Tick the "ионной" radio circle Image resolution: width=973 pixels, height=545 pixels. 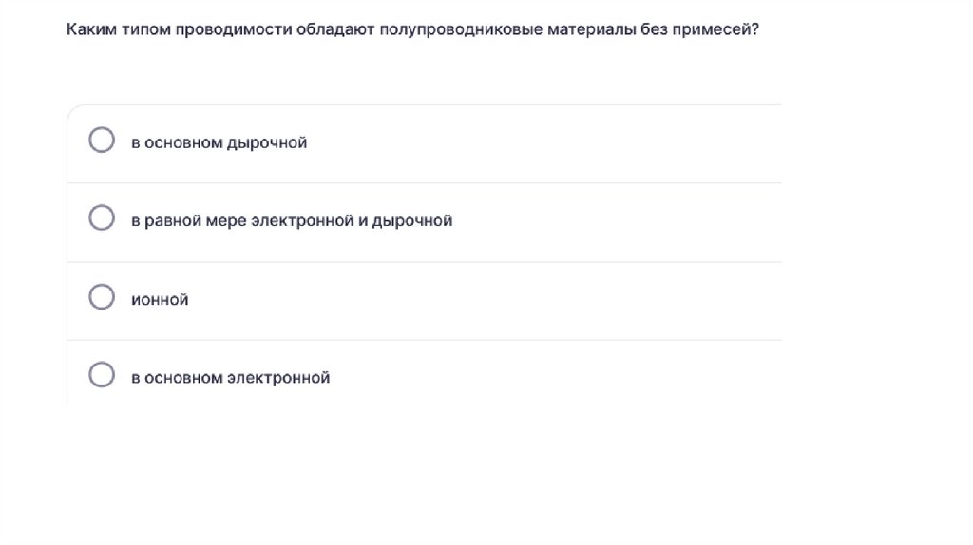pos(102,298)
